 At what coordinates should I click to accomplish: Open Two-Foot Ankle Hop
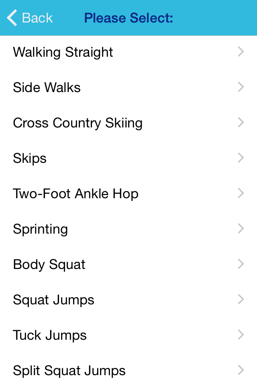(x=75, y=194)
